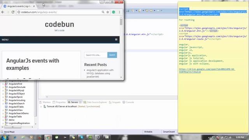The width and height of the screenshot is (249, 140).
Task: Select the AngularJs events browser tab
Action: (19, 6)
